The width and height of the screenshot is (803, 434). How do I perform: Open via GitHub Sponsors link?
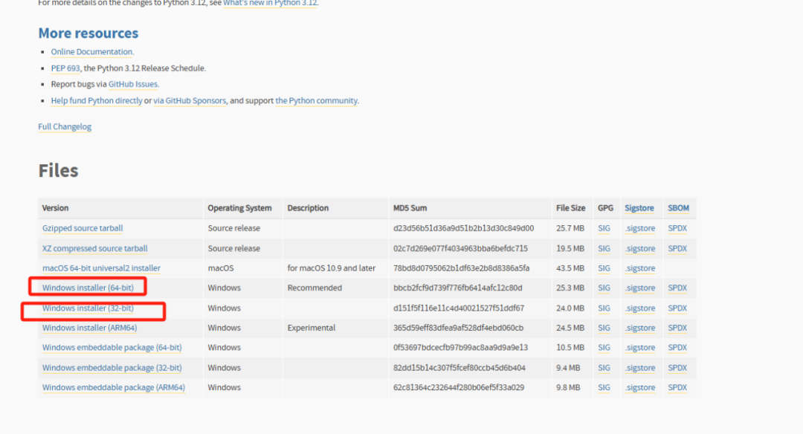click(x=190, y=100)
